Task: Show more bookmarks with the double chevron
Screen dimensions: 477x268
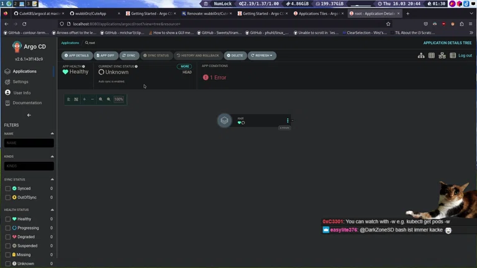Action: tap(471, 33)
